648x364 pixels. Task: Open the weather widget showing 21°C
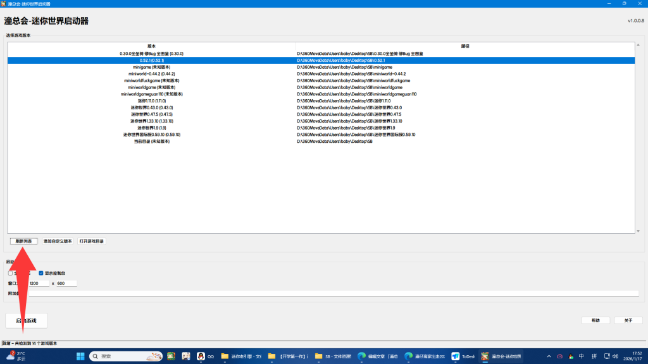click(x=16, y=356)
